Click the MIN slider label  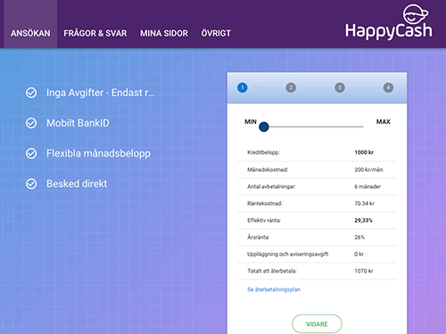pos(251,122)
